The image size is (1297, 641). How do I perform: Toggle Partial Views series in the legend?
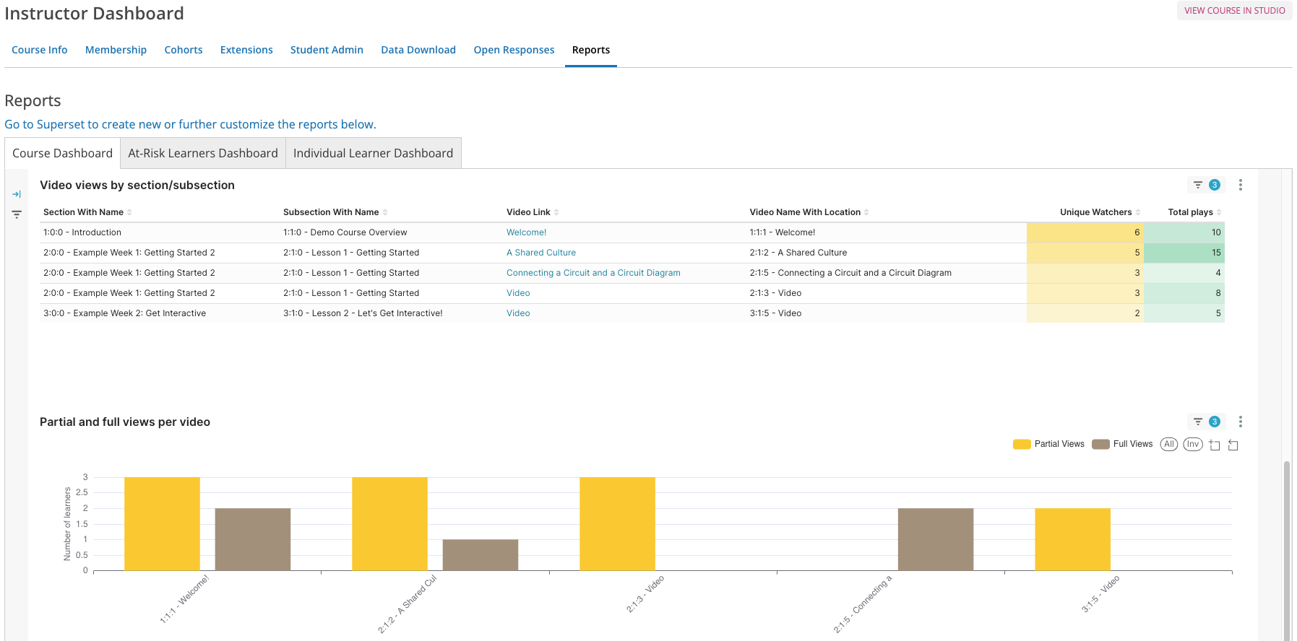1049,444
